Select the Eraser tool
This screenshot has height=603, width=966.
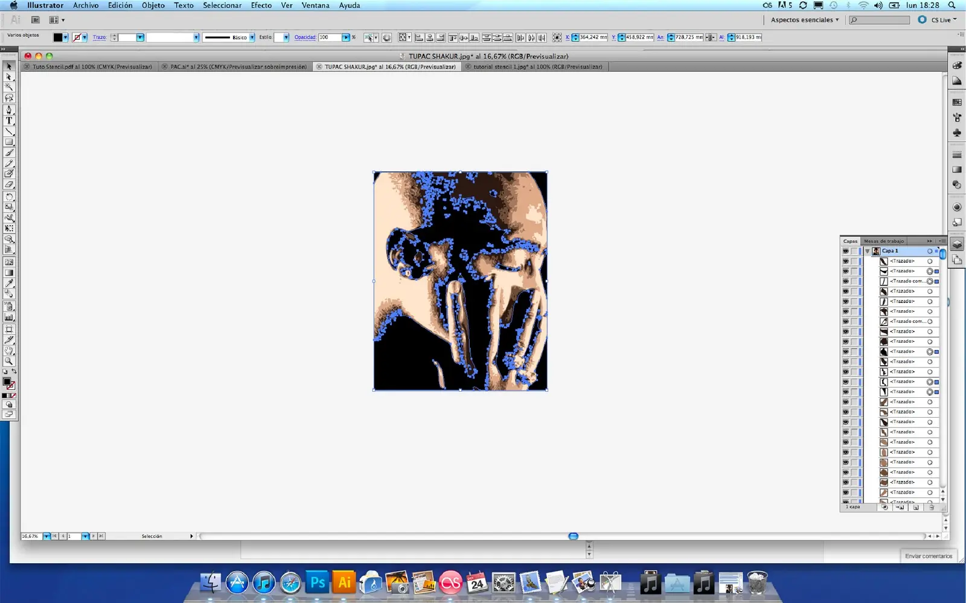tap(9, 185)
